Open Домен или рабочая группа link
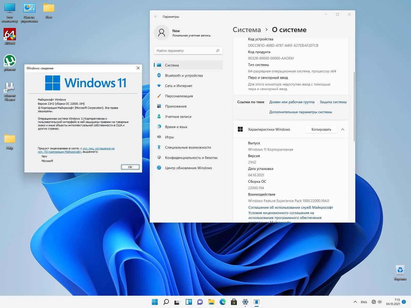This screenshot has height=308, width=411. click(x=292, y=102)
